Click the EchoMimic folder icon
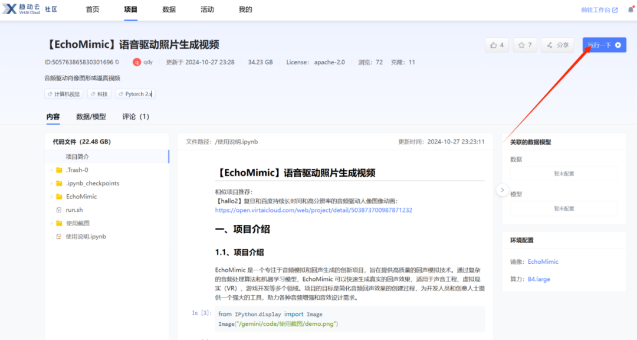Viewport: 637px width, 340px height. (x=60, y=197)
